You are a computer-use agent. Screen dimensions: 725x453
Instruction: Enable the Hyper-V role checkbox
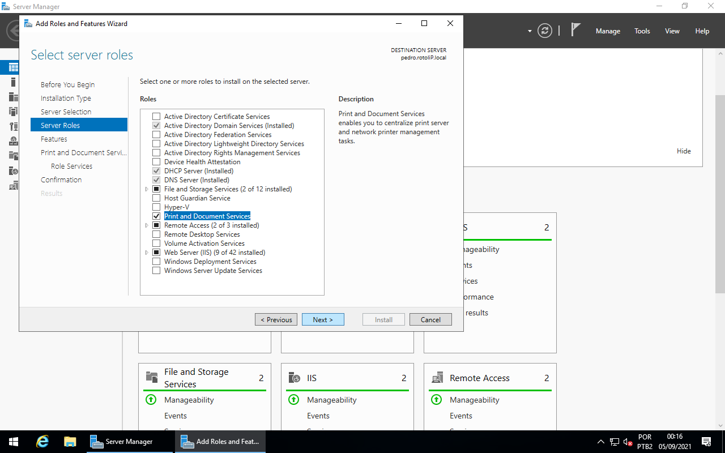(x=156, y=207)
